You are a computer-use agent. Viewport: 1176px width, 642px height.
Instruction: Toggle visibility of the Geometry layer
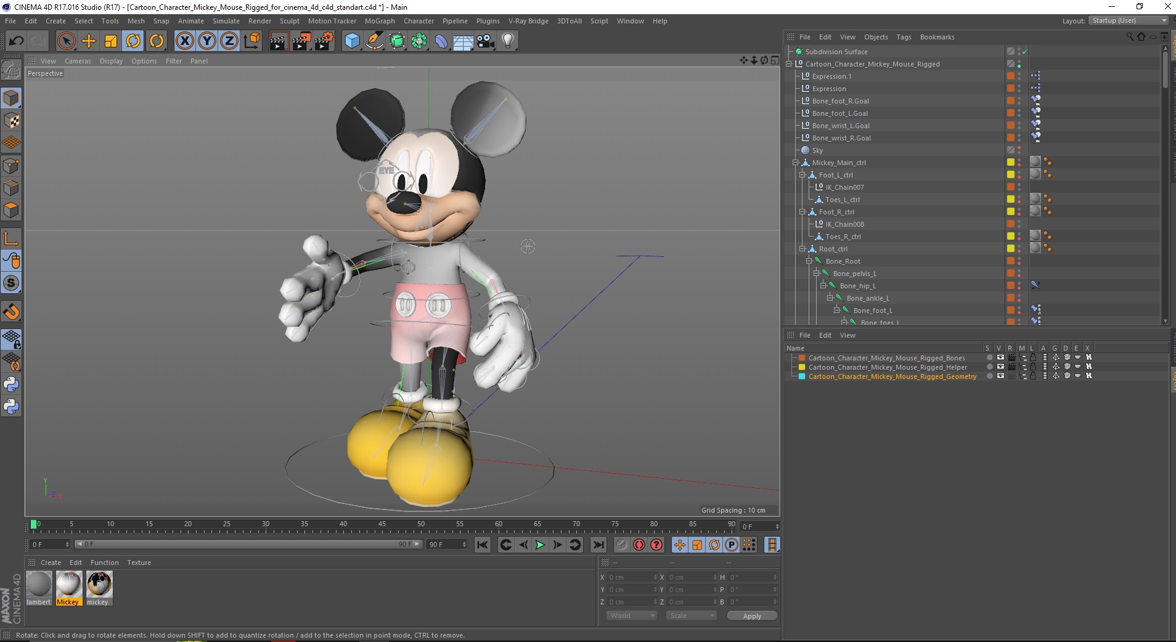[1000, 376]
